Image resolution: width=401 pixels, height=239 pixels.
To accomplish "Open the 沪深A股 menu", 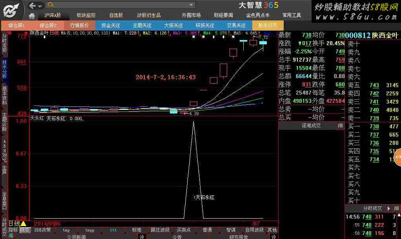I will coord(53,15).
